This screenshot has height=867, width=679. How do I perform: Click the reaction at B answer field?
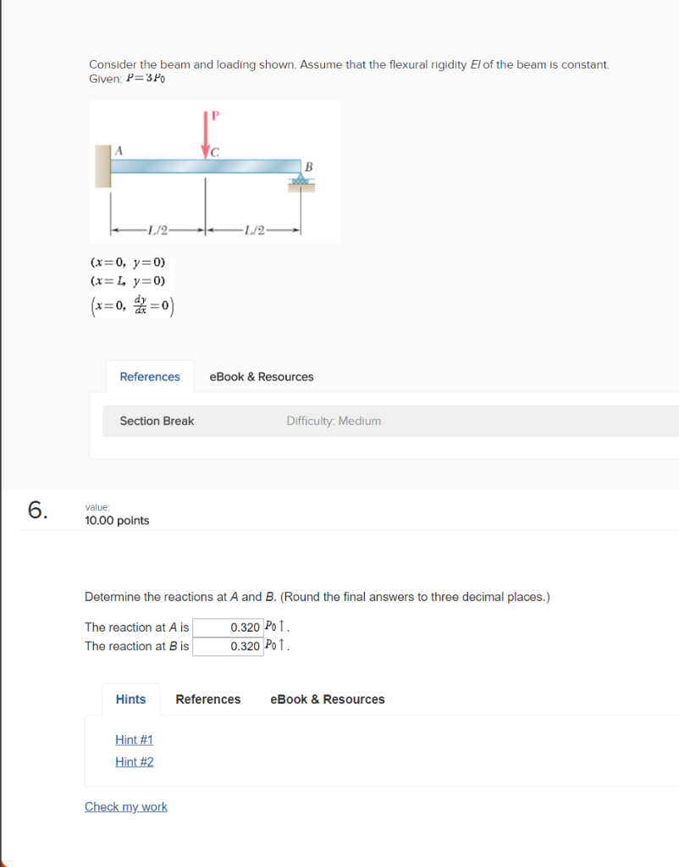click(x=227, y=645)
